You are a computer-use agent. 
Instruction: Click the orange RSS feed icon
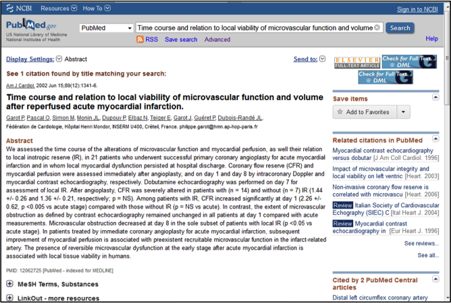click(140, 39)
